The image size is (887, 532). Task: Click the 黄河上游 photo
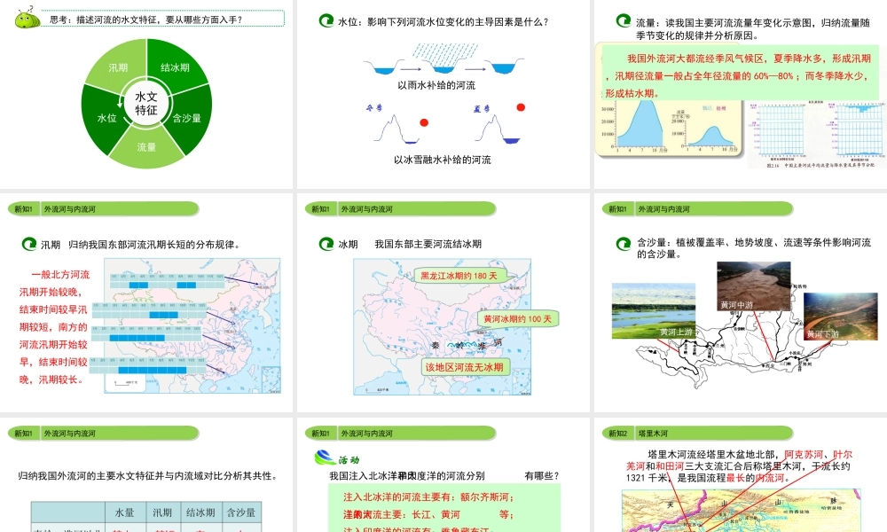(654, 311)
